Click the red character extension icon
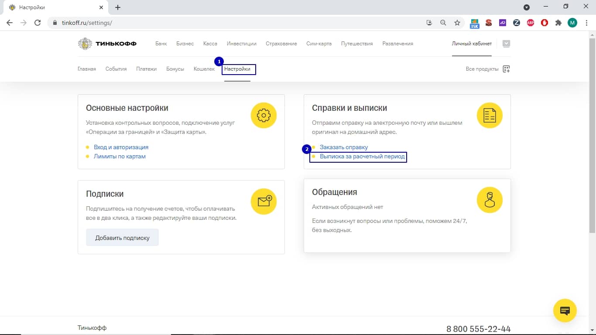Screen dimensions: 596x335 click(489, 23)
